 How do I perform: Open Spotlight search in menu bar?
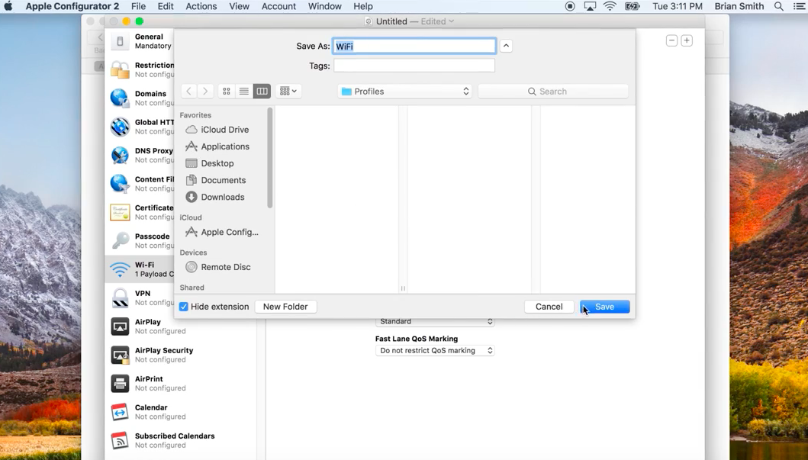[779, 6]
